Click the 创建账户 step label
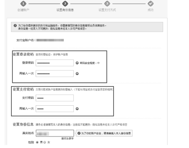The width and height of the screenshot is (189, 148). click(x=23, y=10)
